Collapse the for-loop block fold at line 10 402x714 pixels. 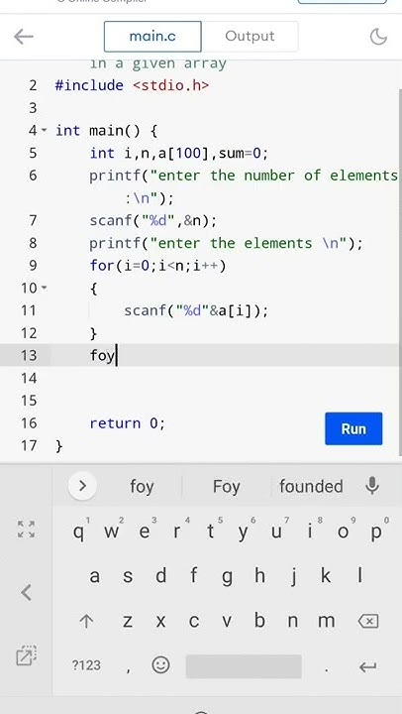coord(45,288)
